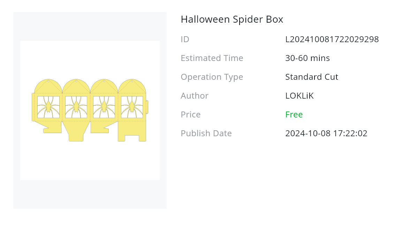Open the LOKLiK author name

[299, 96]
